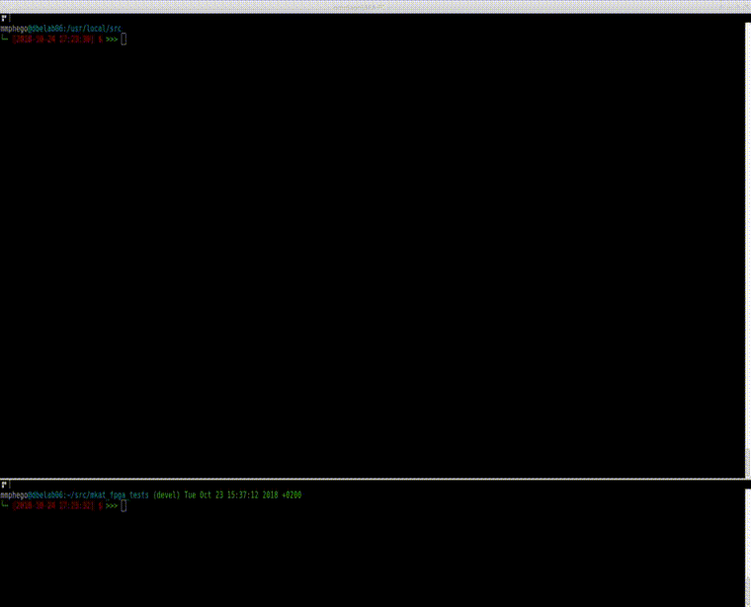Focus the top terminal prompt cursor

(124, 39)
